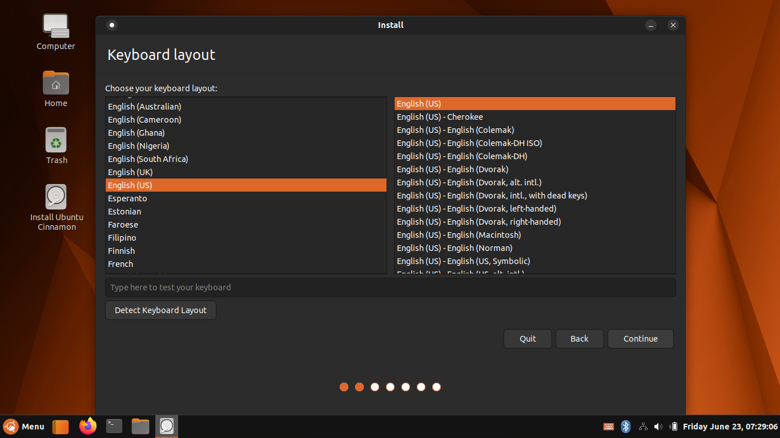
Task: Select English (Nigeria) layout
Action: pos(246,146)
